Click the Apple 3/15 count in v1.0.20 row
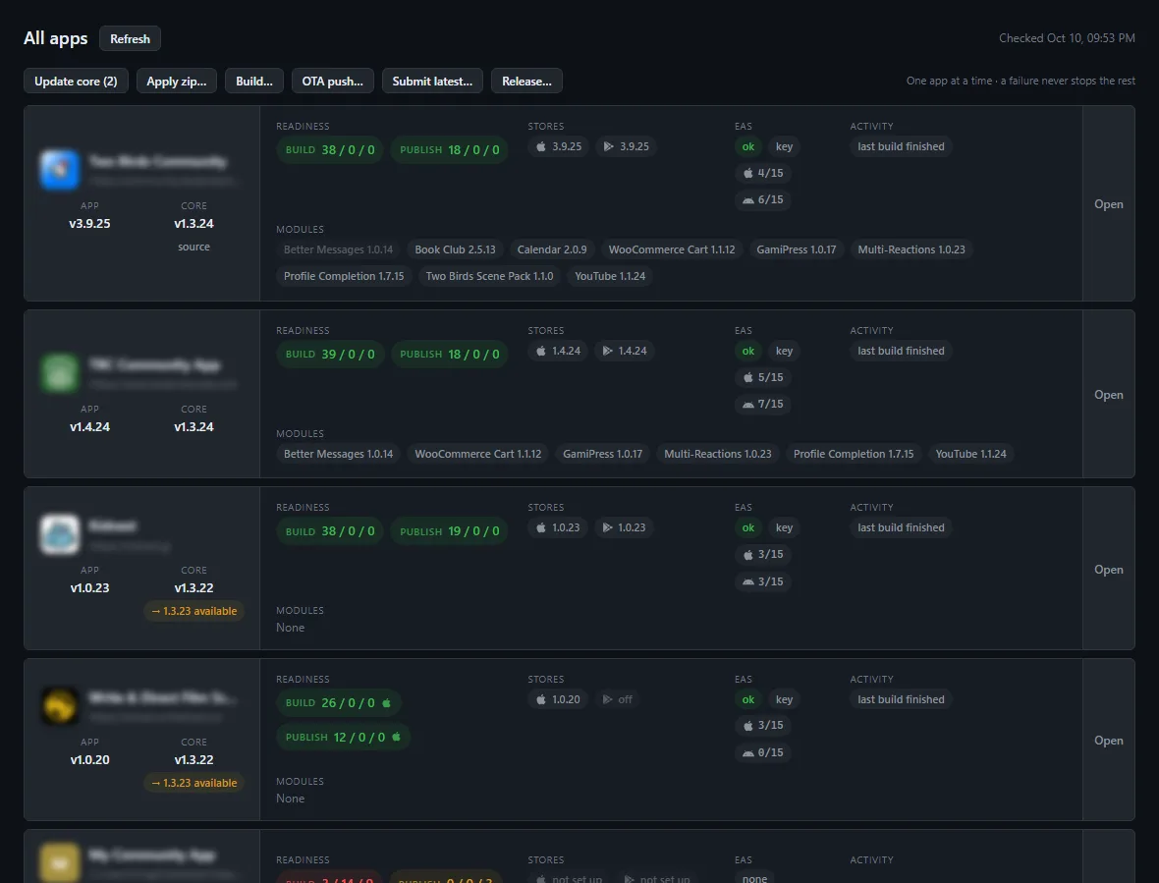 click(x=763, y=726)
